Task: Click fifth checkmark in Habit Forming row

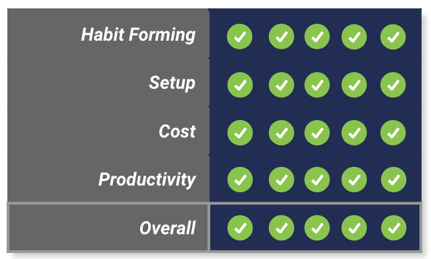Action: click(393, 37)
